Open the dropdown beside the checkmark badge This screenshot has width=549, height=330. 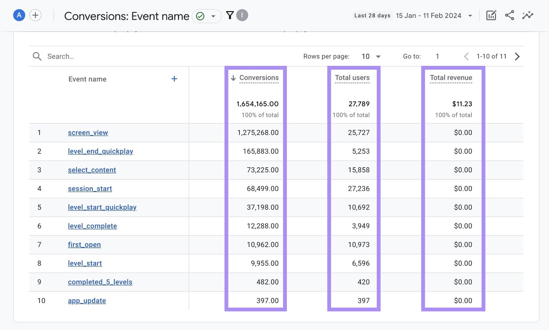213,16
